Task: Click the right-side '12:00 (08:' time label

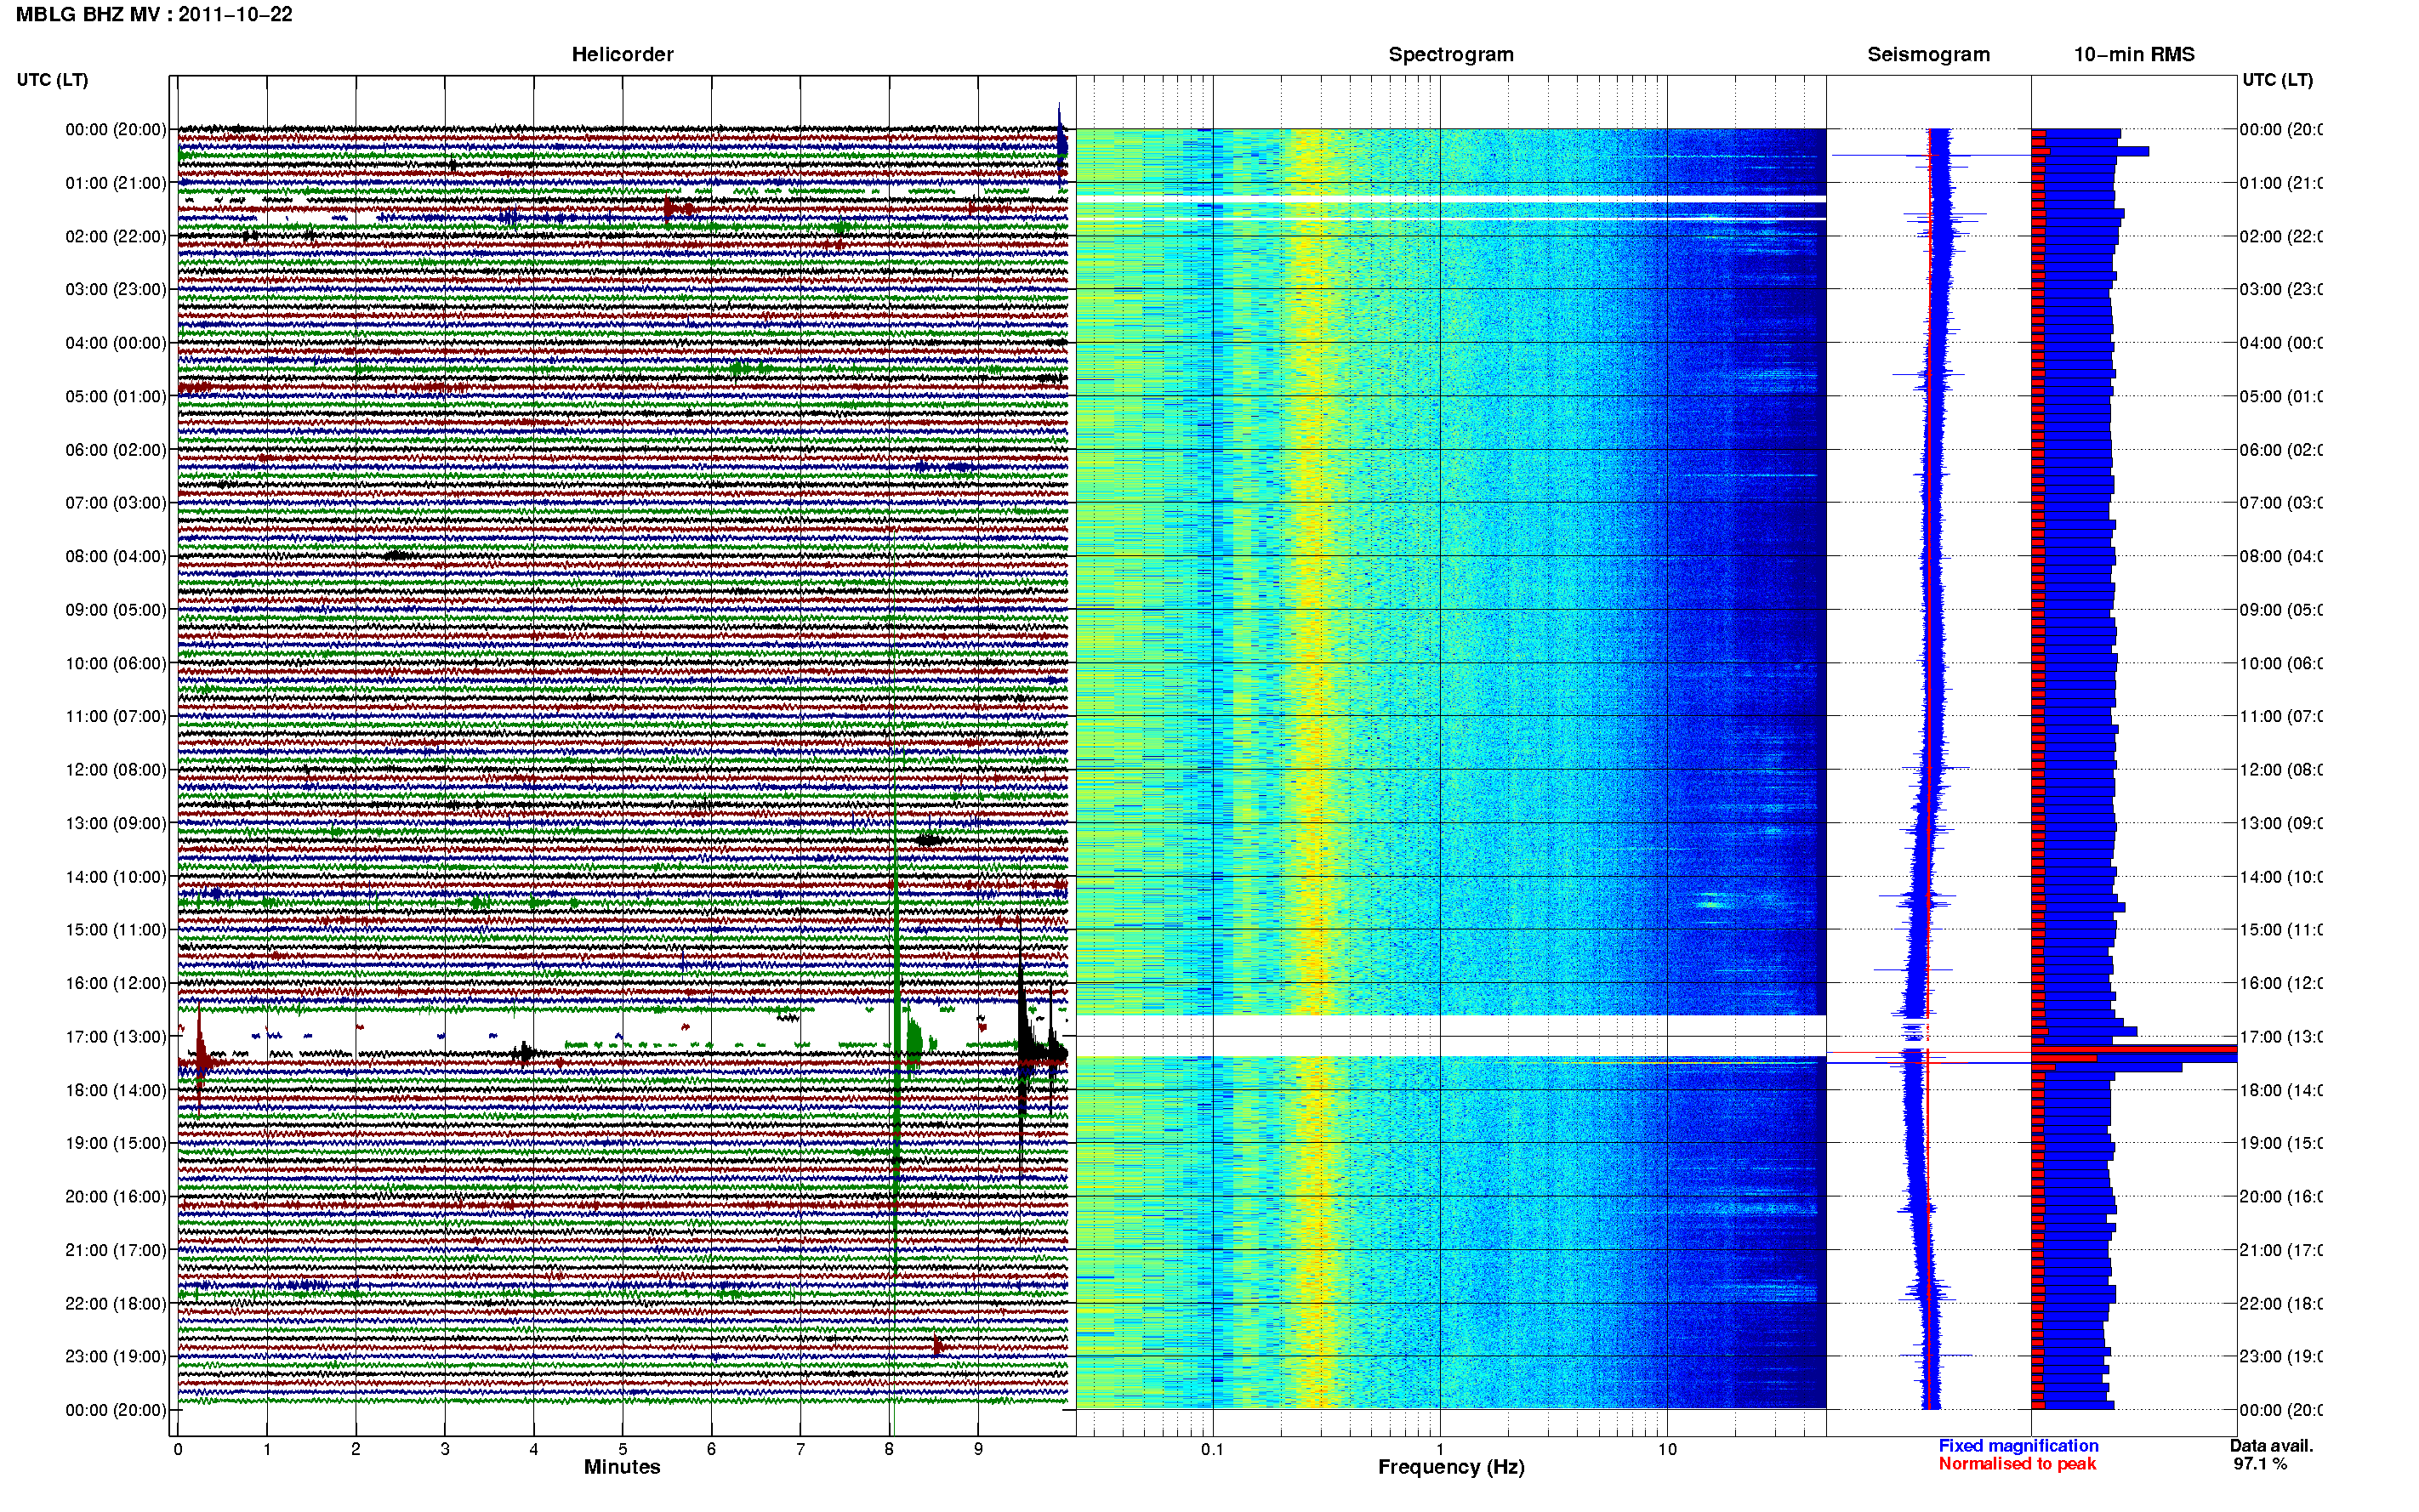Action: click(2281, 770)
